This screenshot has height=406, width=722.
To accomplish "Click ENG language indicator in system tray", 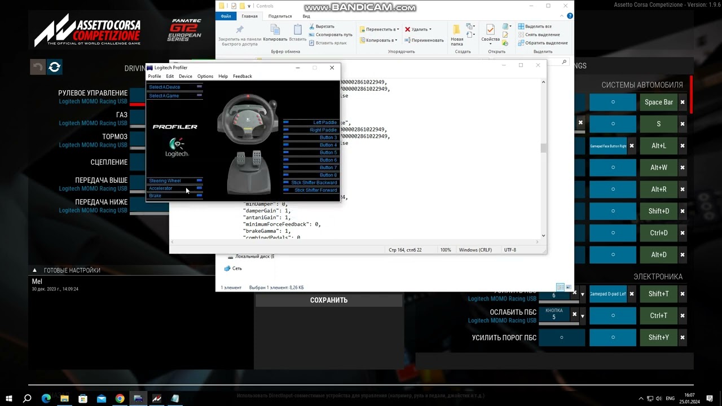I will tap(670, 398).
